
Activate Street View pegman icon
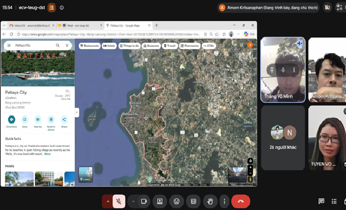pyautogui.click(x=250, y=179)
